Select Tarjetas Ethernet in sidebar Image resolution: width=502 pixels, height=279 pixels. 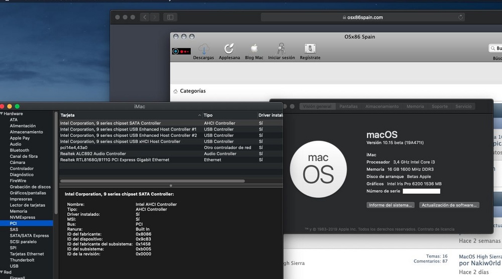(27, 254)
